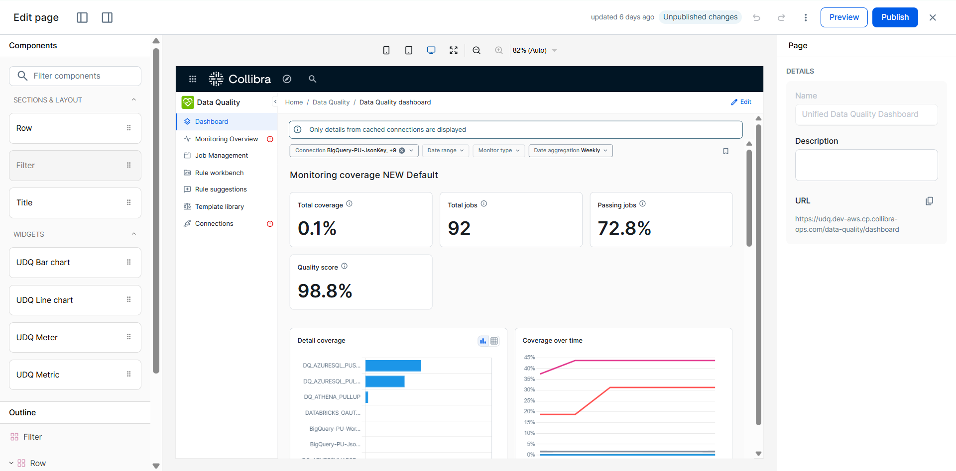The width and height of the screenshot is (956, 471).
Task: Collapse the Sections & Layout group
Action: (133, 100)
